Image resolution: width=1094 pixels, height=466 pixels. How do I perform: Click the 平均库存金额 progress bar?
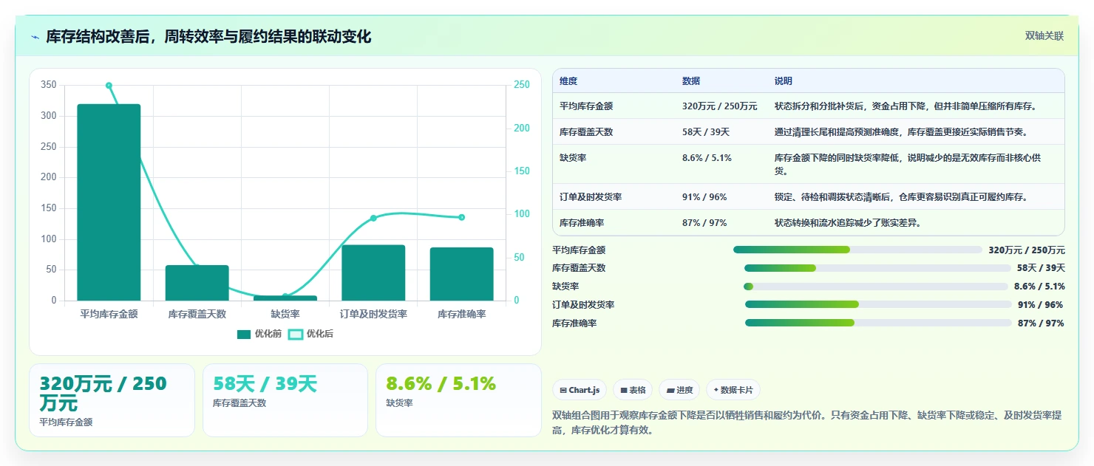857,250
